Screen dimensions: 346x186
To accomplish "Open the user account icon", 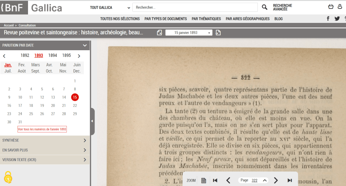I will (x=340, y=7).
